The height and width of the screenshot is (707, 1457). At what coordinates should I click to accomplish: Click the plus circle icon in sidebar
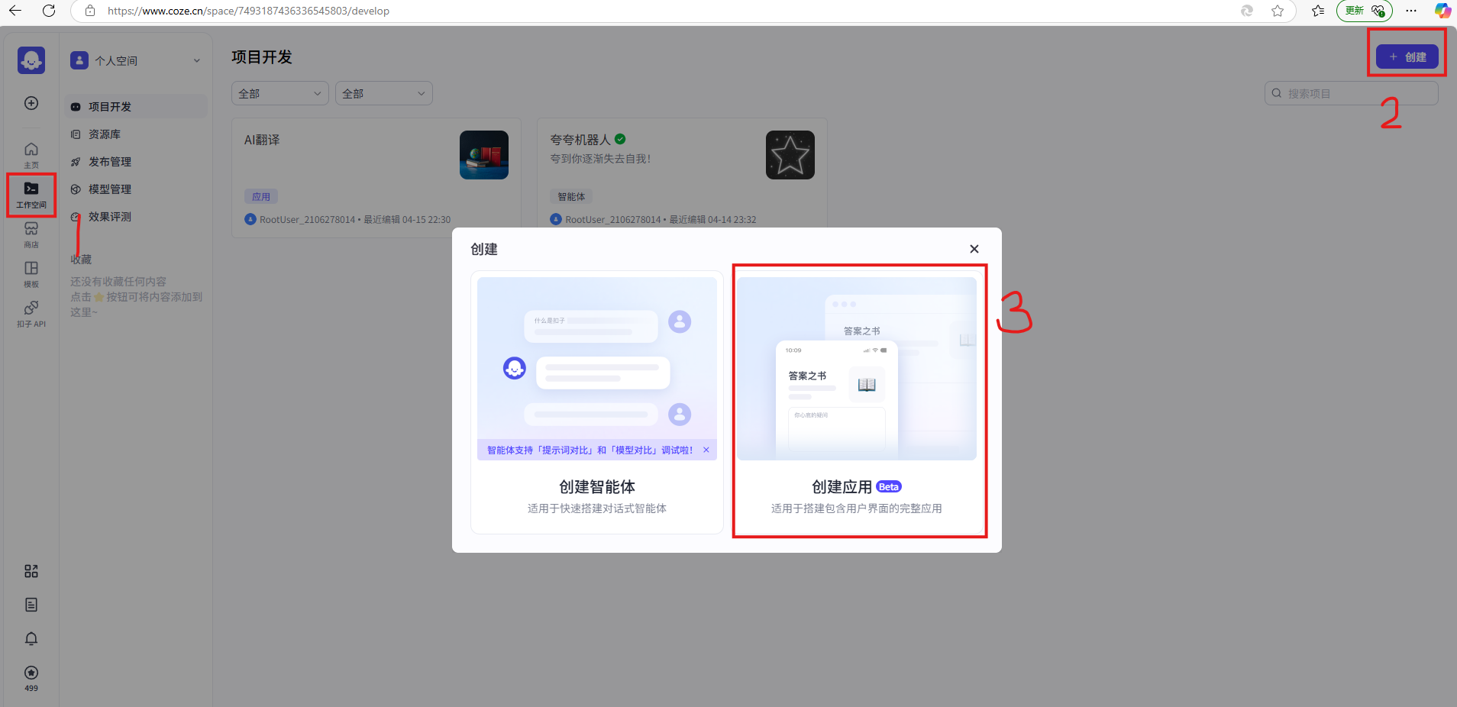[x=31, y=103]
